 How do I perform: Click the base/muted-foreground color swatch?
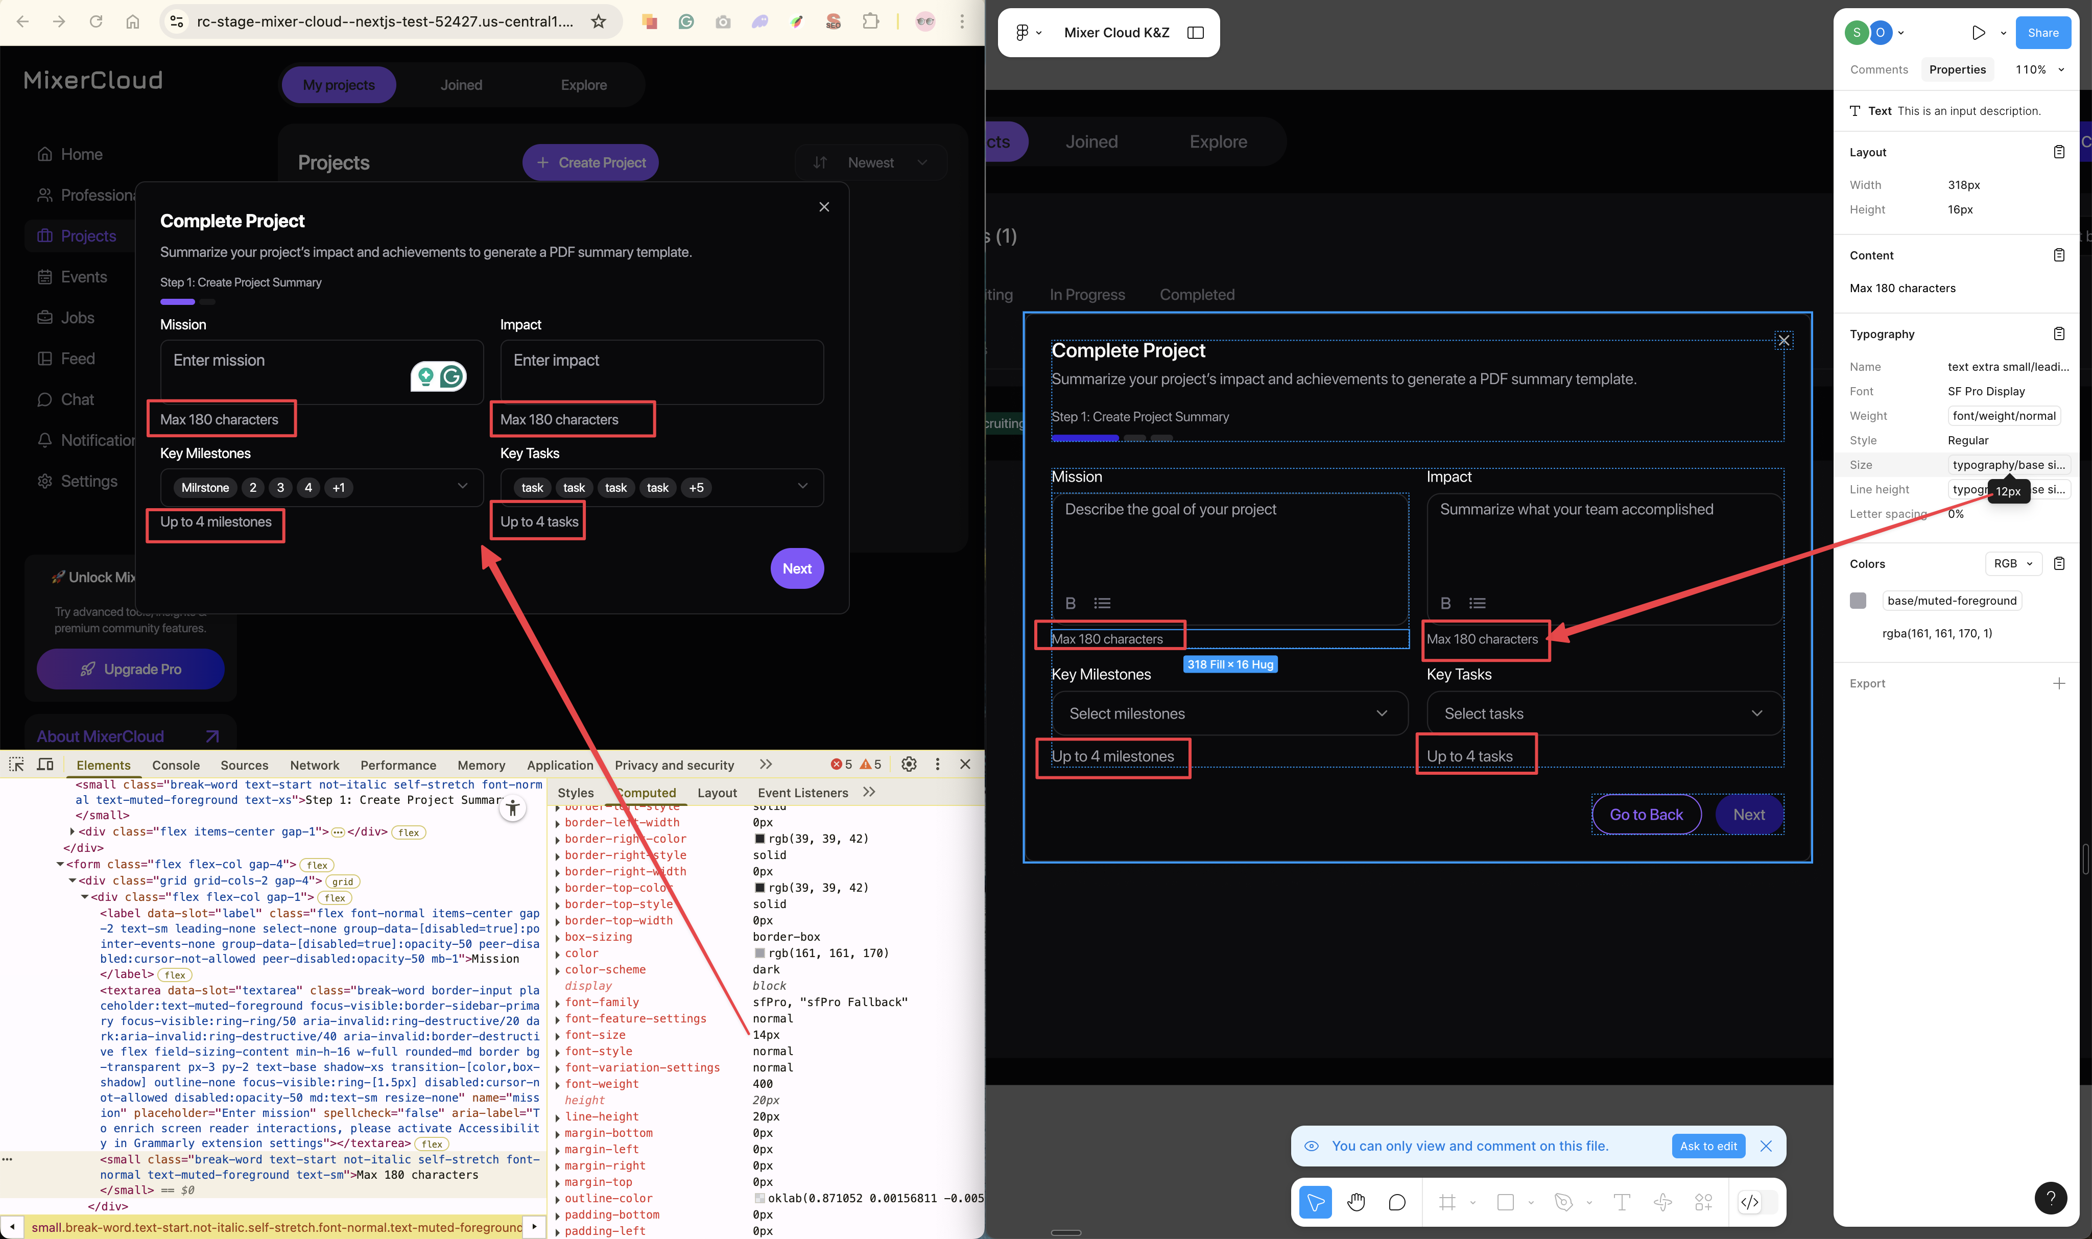tap(1858, 600)
